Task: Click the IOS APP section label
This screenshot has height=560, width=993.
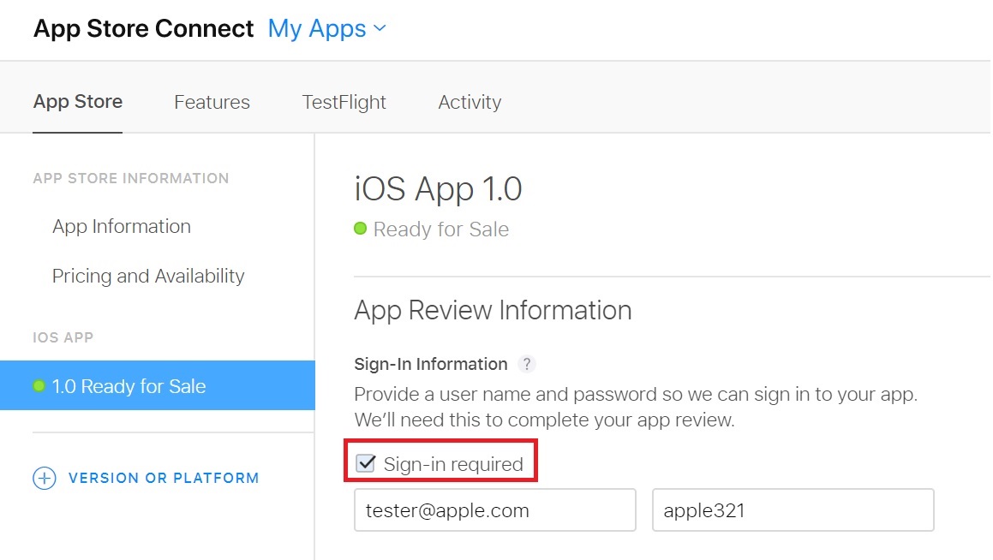Action: tap(63, 337)
